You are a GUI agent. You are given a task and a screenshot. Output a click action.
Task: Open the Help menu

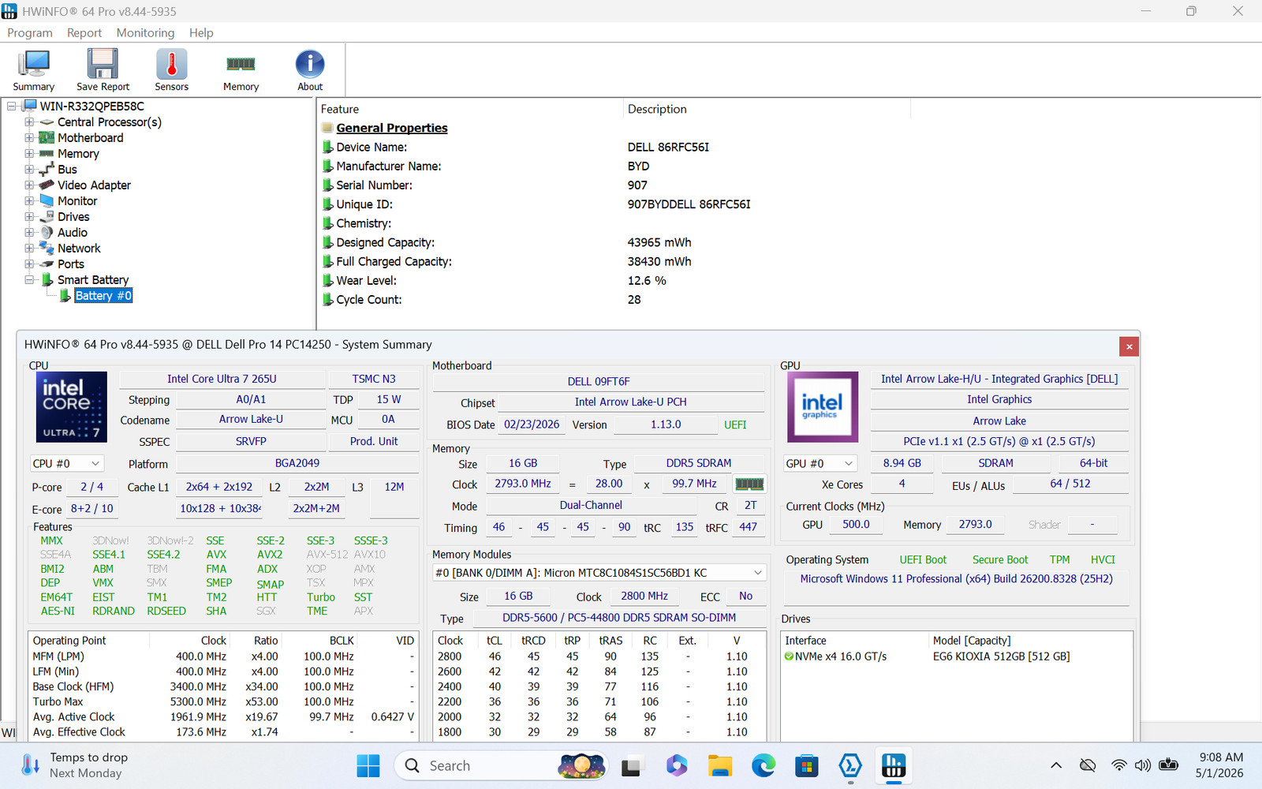(x=201, y=33)
